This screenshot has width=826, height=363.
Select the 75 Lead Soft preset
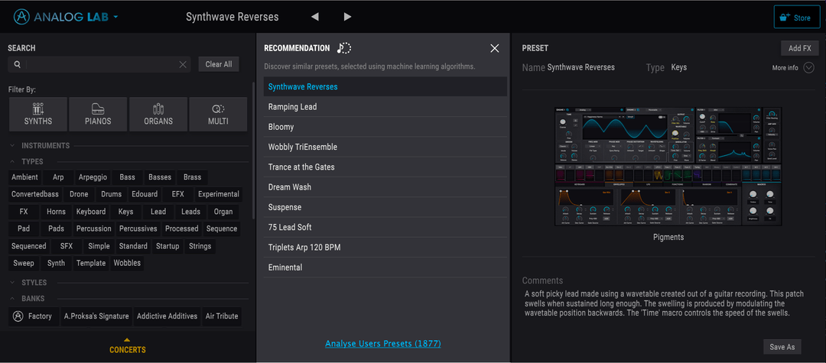click(x=385, y=227)
